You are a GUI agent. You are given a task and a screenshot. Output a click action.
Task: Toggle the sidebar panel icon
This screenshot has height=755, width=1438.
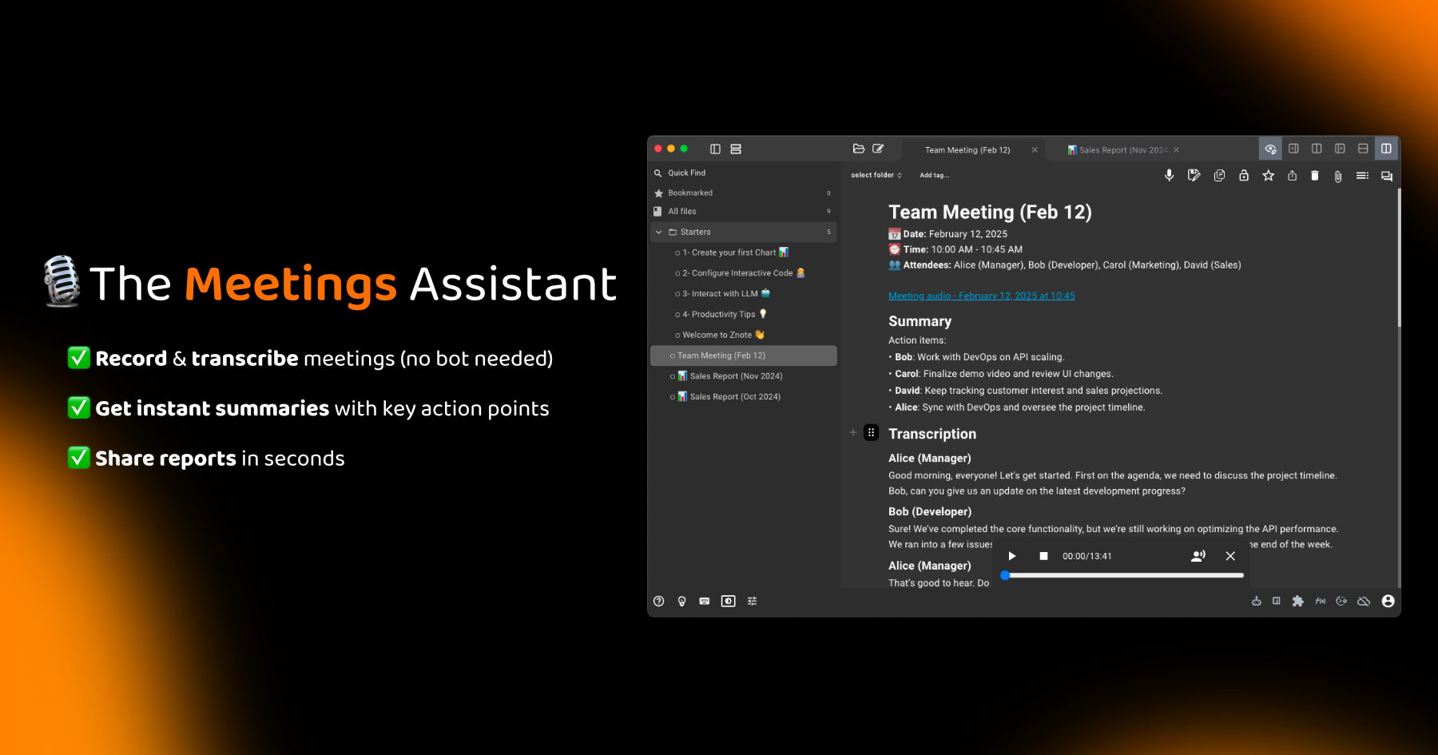click(715, 149)
